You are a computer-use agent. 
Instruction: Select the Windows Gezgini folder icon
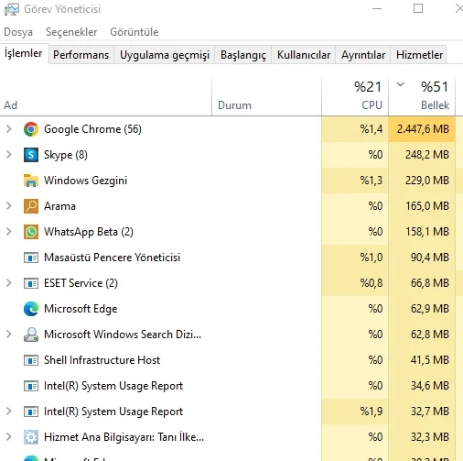[x=31, y=181]
